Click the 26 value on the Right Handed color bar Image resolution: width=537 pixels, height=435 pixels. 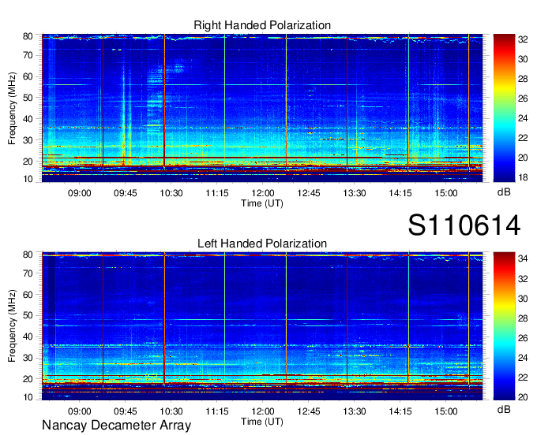coord(523,99)
